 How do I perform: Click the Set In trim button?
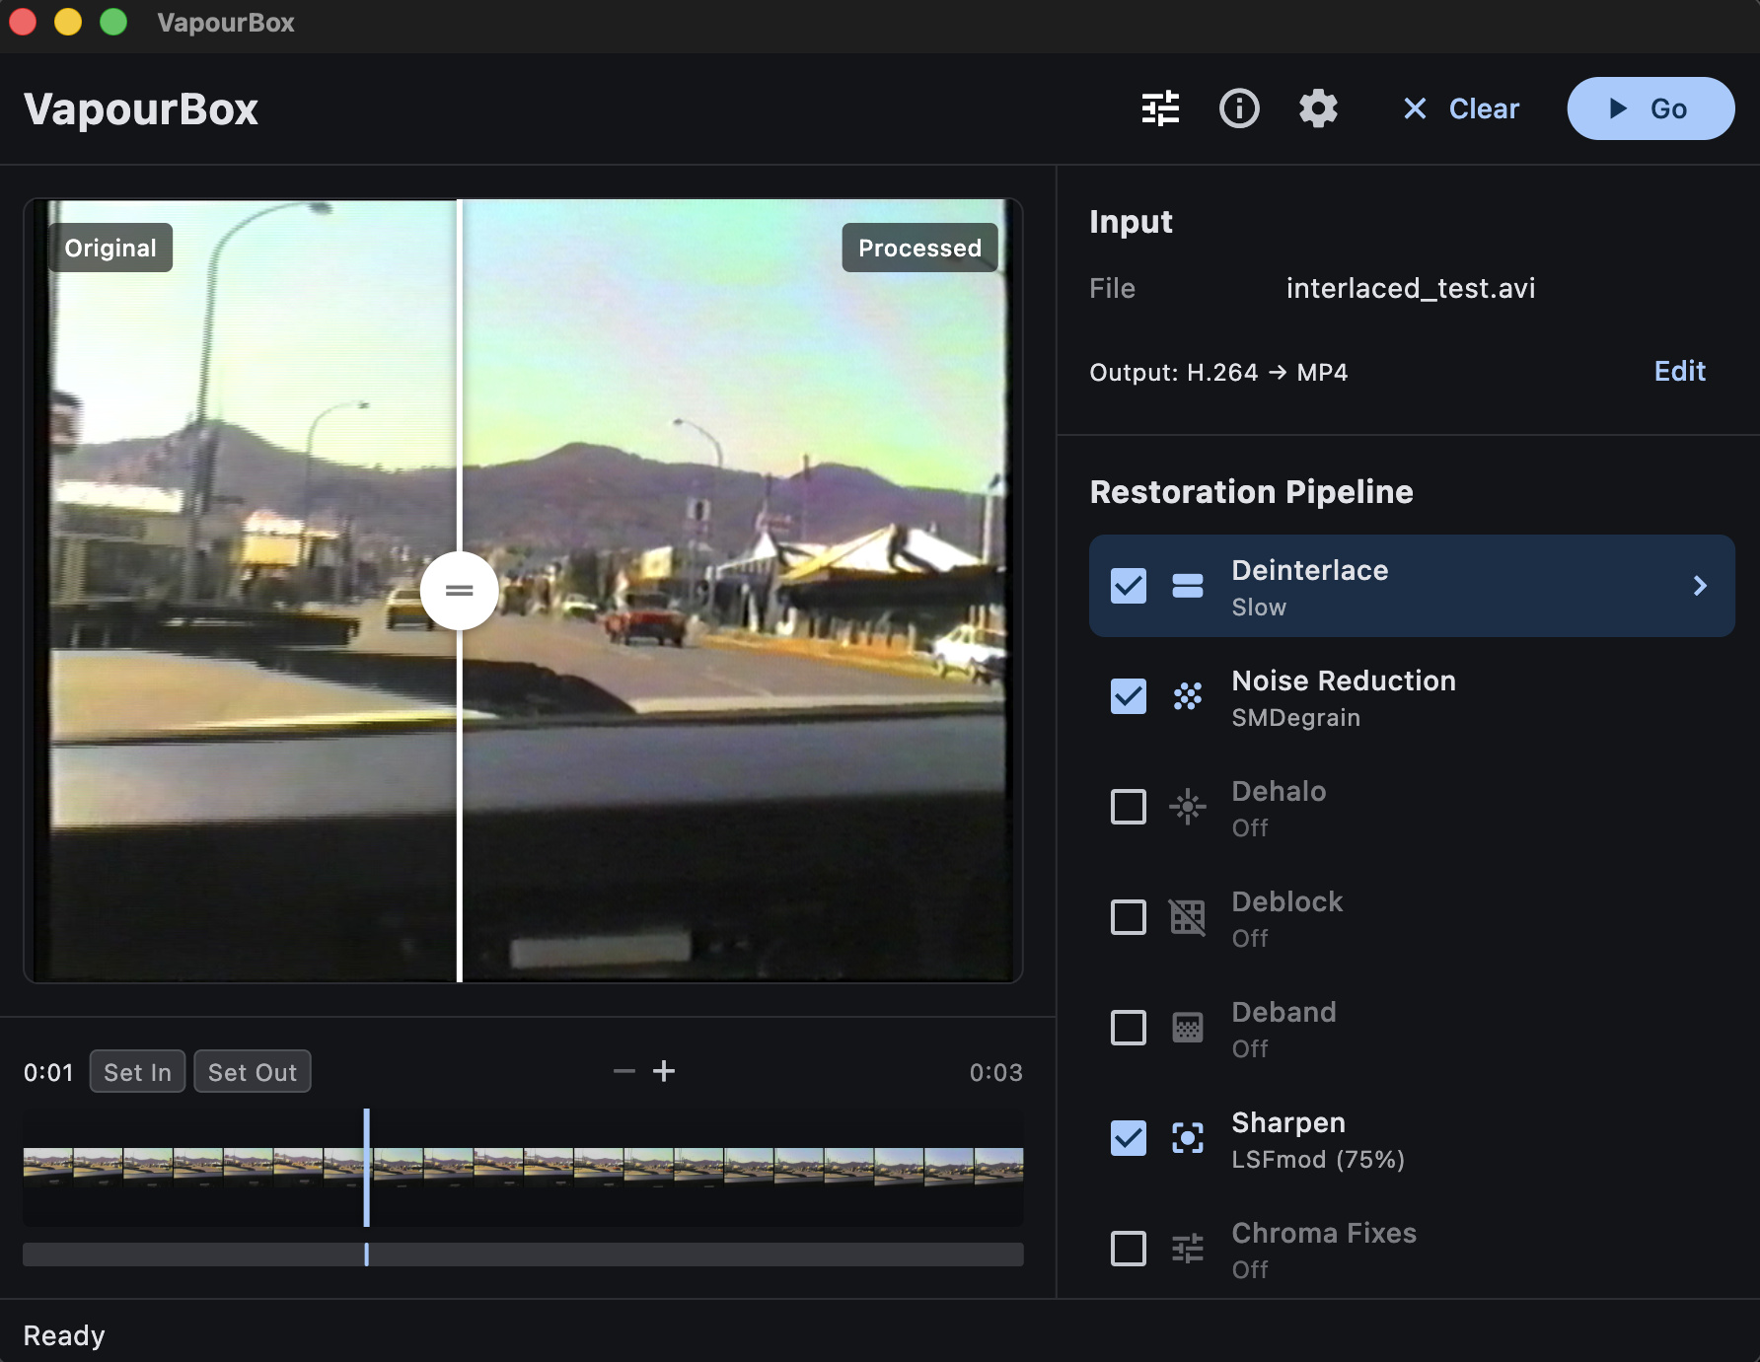(x=137, y=1072)
